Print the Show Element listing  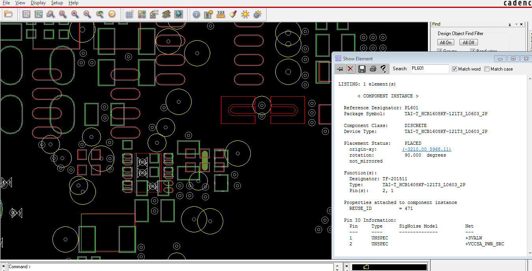pos(373,69)
